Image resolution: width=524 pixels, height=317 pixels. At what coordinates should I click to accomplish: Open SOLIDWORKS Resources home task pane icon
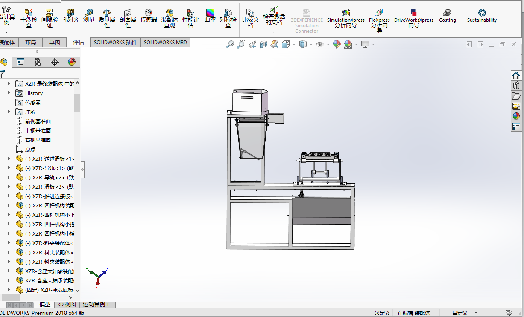click(x=516, y=75)
